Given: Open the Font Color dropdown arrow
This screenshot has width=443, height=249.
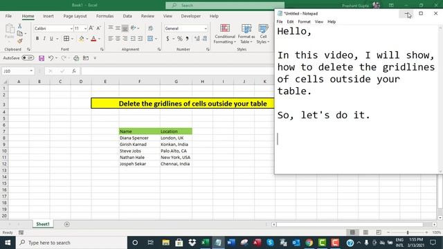Looking at the screenshot, I should (x=100, y=39).
